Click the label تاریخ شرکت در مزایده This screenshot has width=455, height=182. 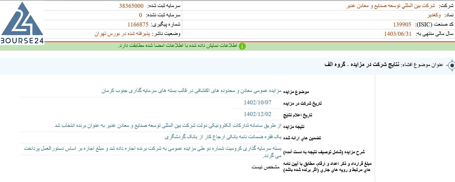point(303,104)
